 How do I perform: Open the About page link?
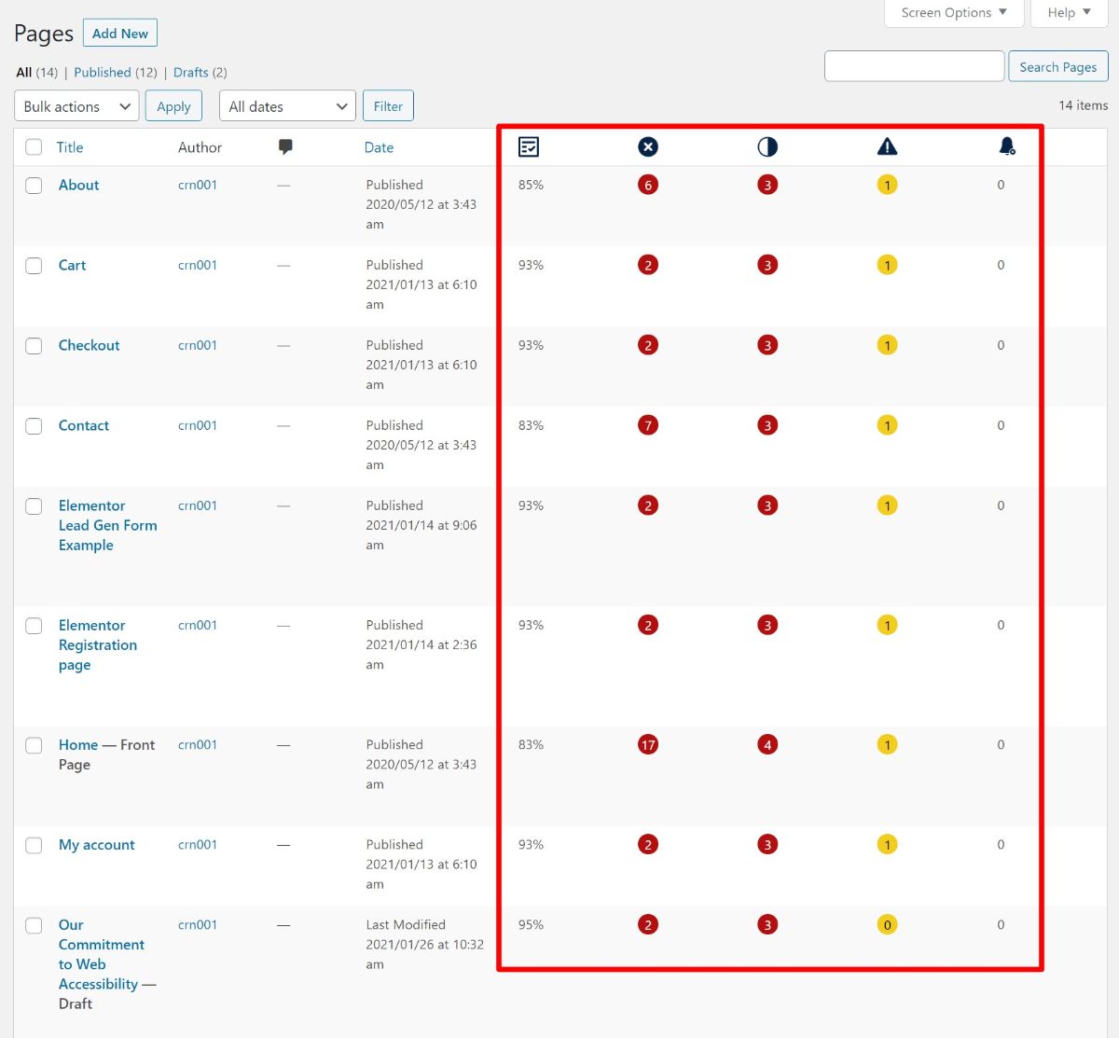pyautogui.click(x=78, y=185)
